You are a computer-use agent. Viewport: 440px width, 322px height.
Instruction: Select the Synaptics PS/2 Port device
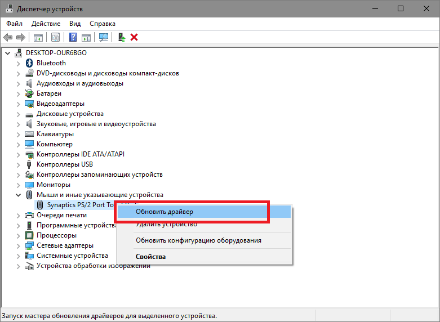point(80,205)
